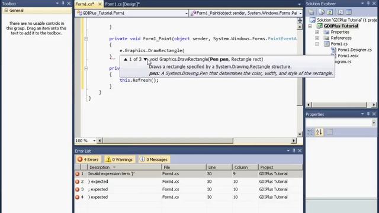
Task: Select the '; expected' error row
Action: [189, 189]
